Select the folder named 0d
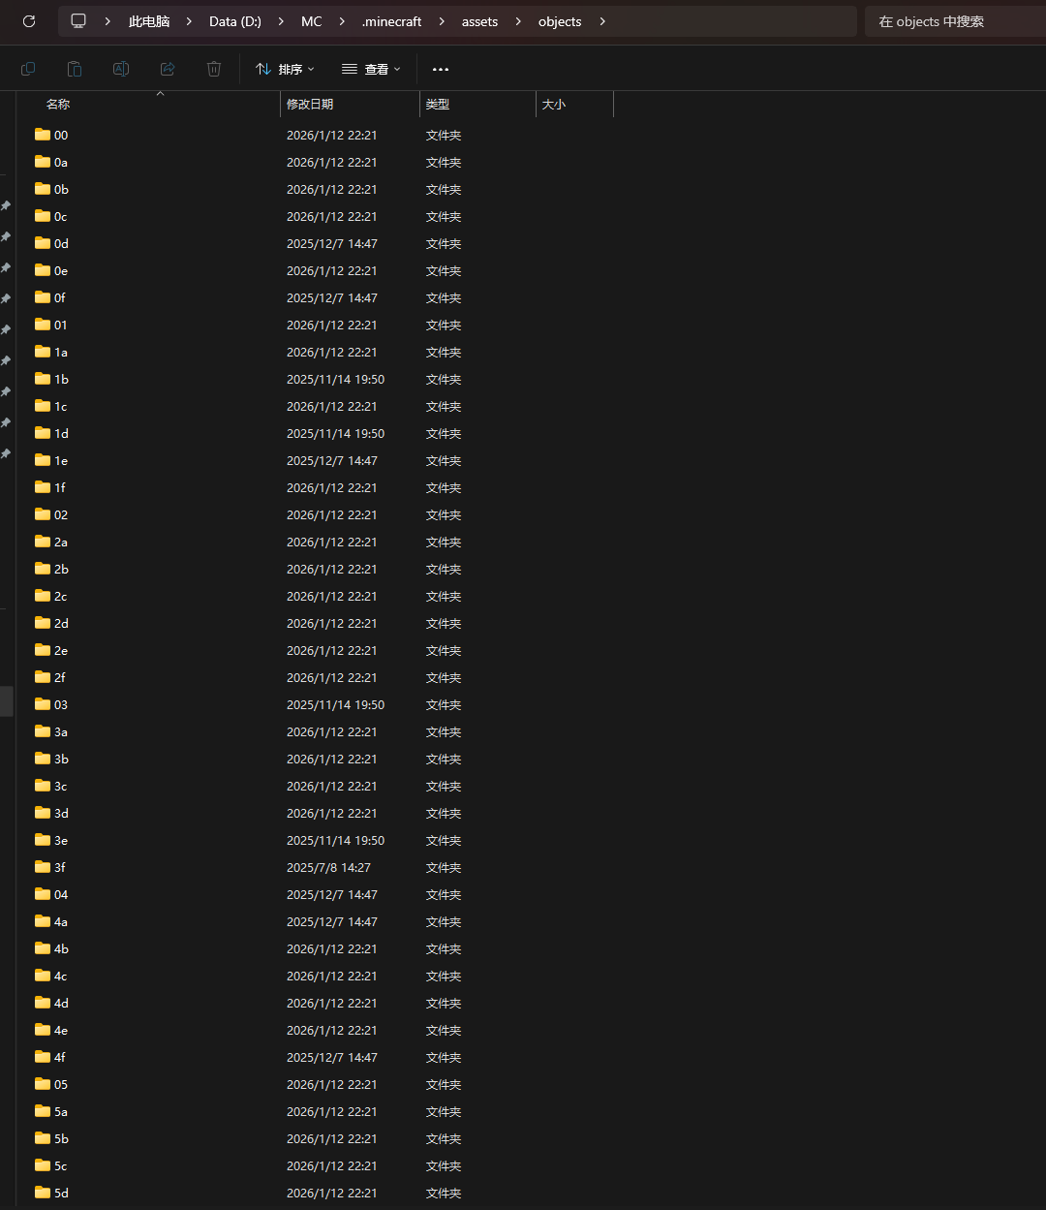This screenshot has height=1210, width=1046. click(61, 243)
